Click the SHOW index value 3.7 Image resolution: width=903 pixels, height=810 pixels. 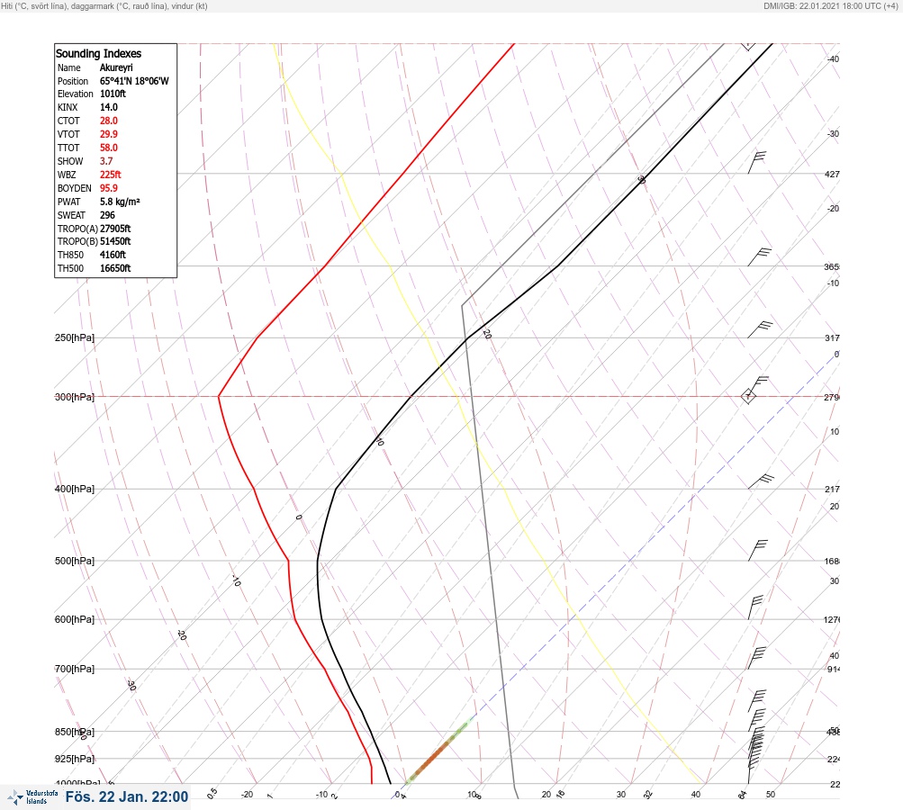coord(106,161)
